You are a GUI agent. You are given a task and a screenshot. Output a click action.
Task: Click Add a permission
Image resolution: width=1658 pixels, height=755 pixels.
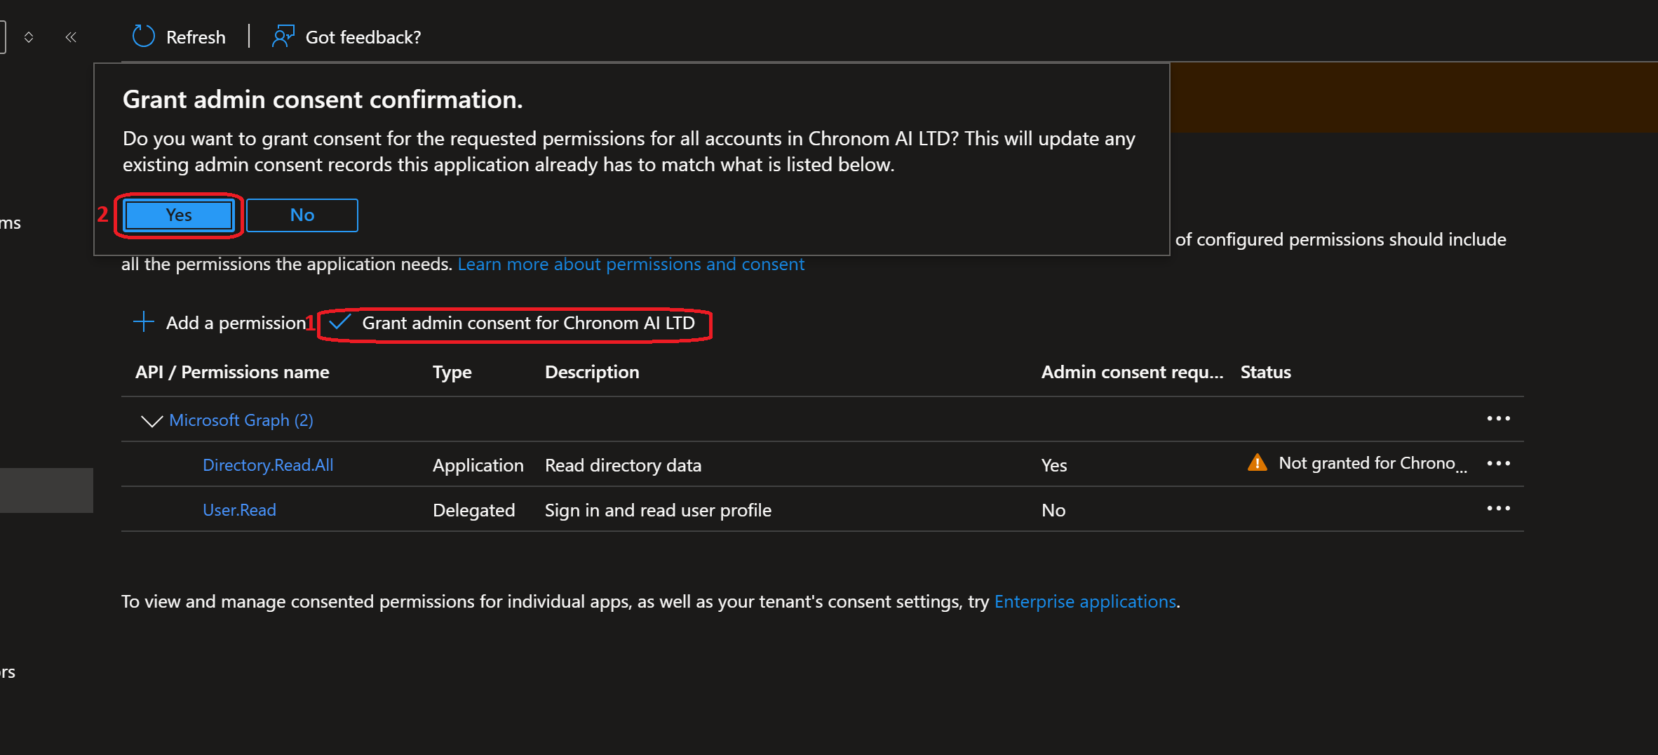pos(236,322)
